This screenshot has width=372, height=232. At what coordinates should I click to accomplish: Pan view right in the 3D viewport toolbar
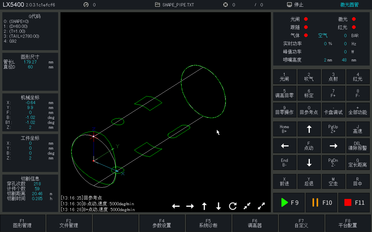[190, 206]
